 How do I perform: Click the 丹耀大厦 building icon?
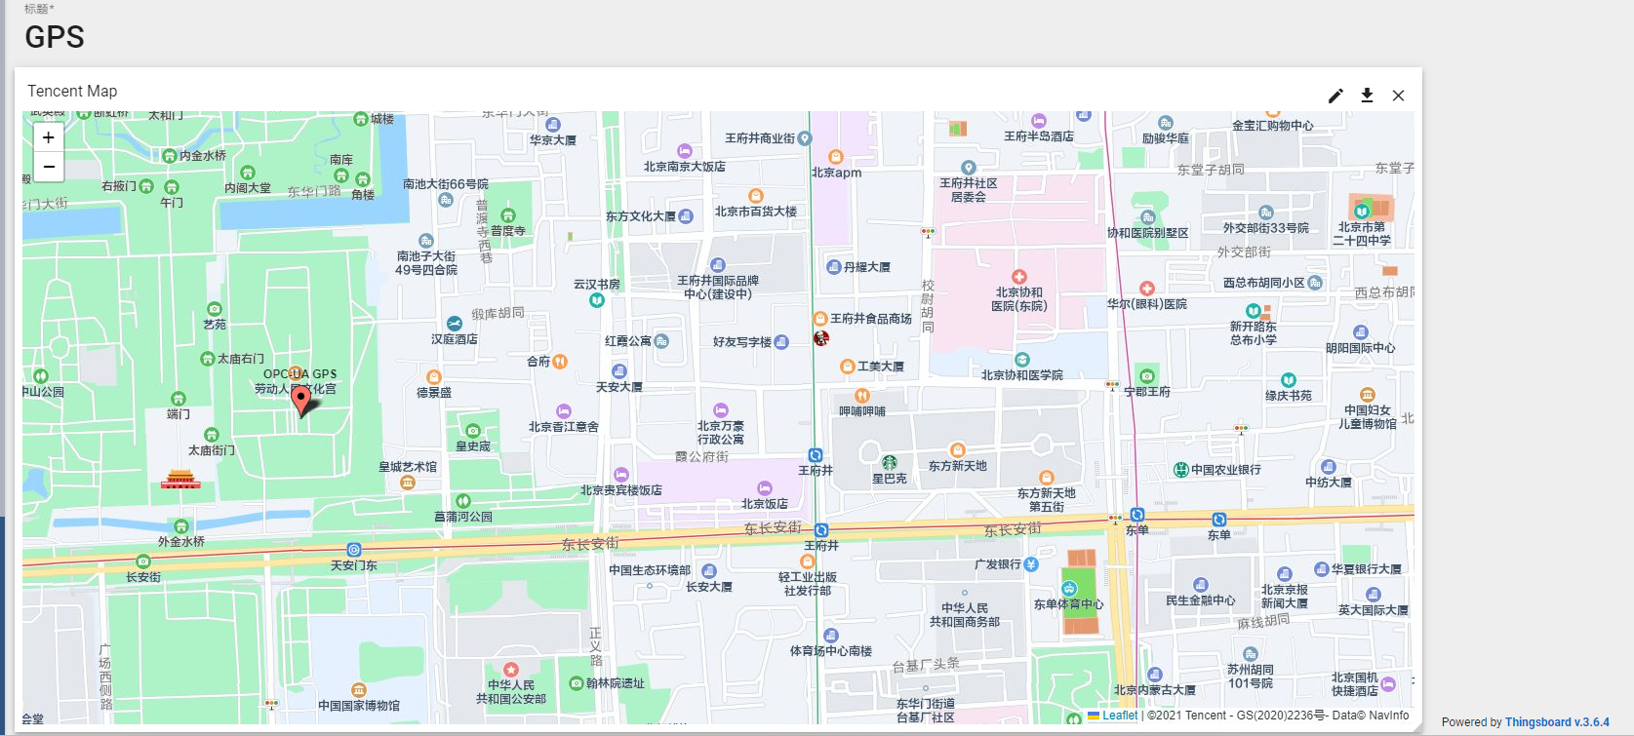click(x=834, y=267)
